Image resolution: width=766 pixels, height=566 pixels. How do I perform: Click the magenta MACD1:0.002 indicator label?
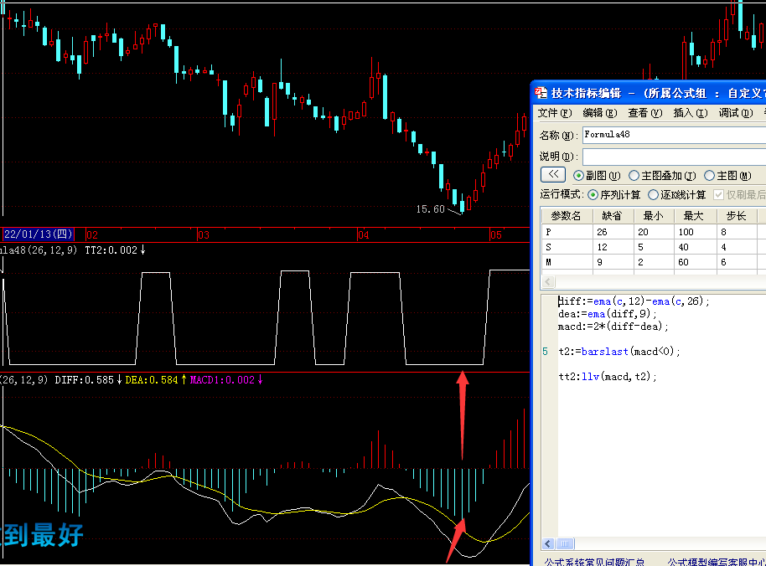226,380
